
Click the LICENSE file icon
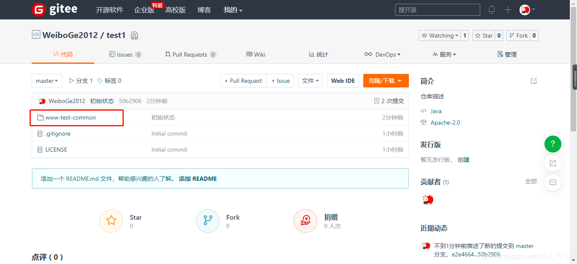click(x=41, y=150)
